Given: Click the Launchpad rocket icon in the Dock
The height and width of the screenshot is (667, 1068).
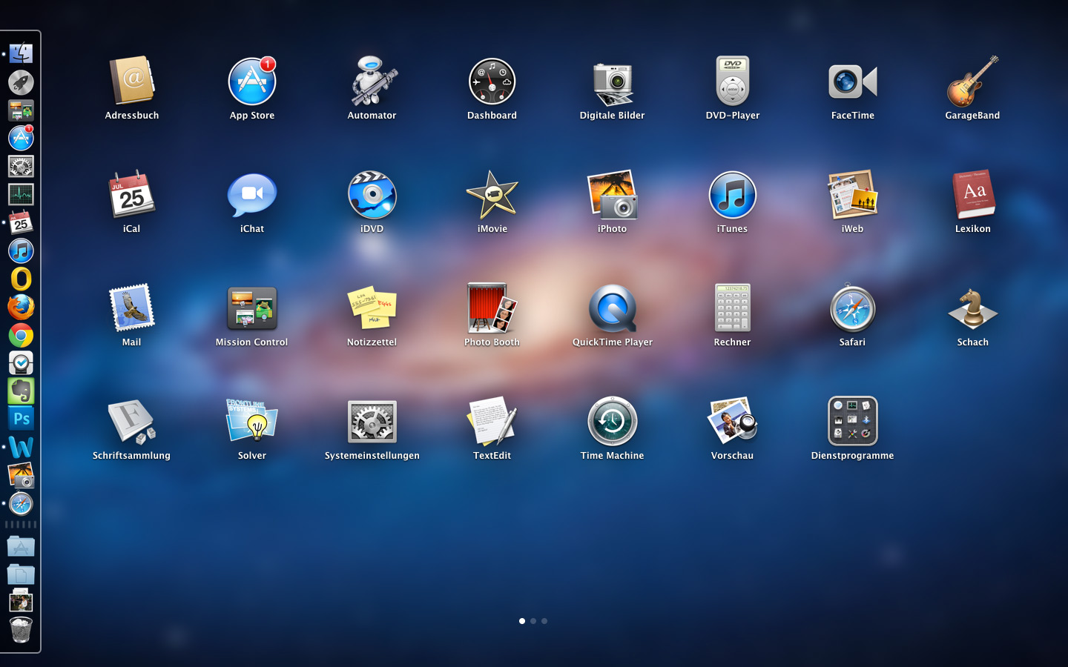Looking at the screenshot, I should 21,82.
